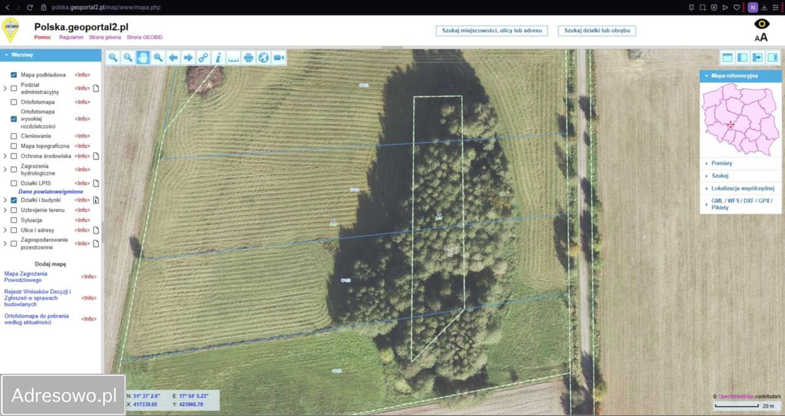Collapse the Warstwy panel header
Screen dimensions: 785x416
pyautogui.click(x=50, y=55)
